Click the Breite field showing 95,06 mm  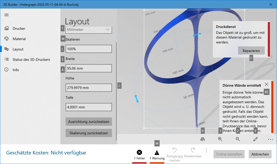89,68
